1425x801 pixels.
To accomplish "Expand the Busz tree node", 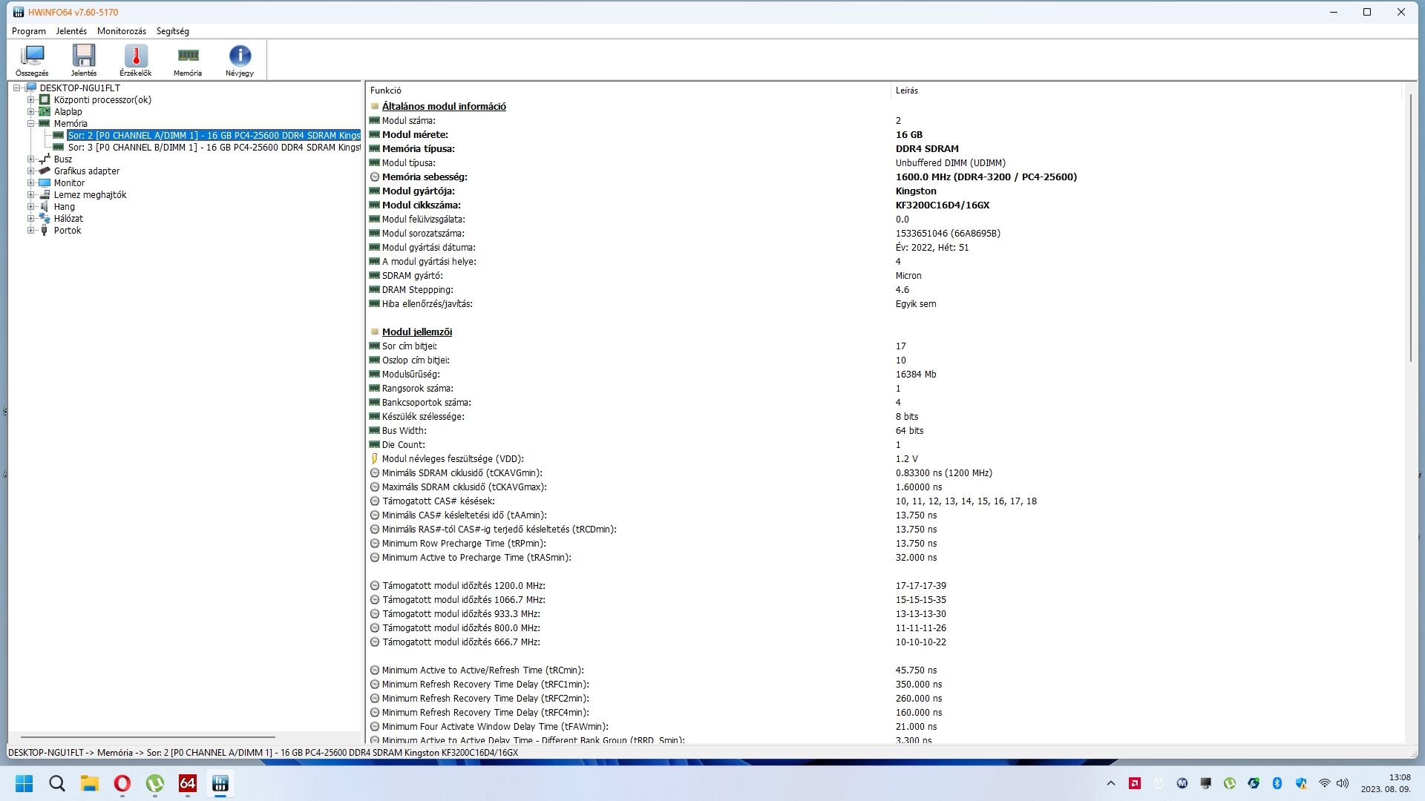I will tap(31, 159).
